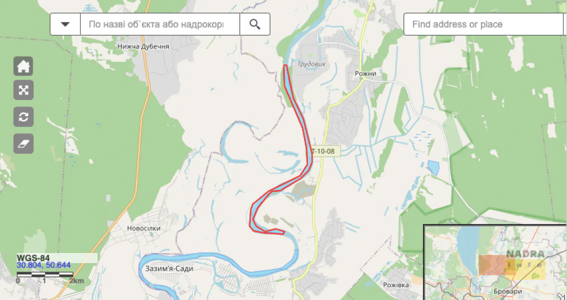Click the Home extent button
The width and height of the screenshot is (567, 300).
[24, 66]
